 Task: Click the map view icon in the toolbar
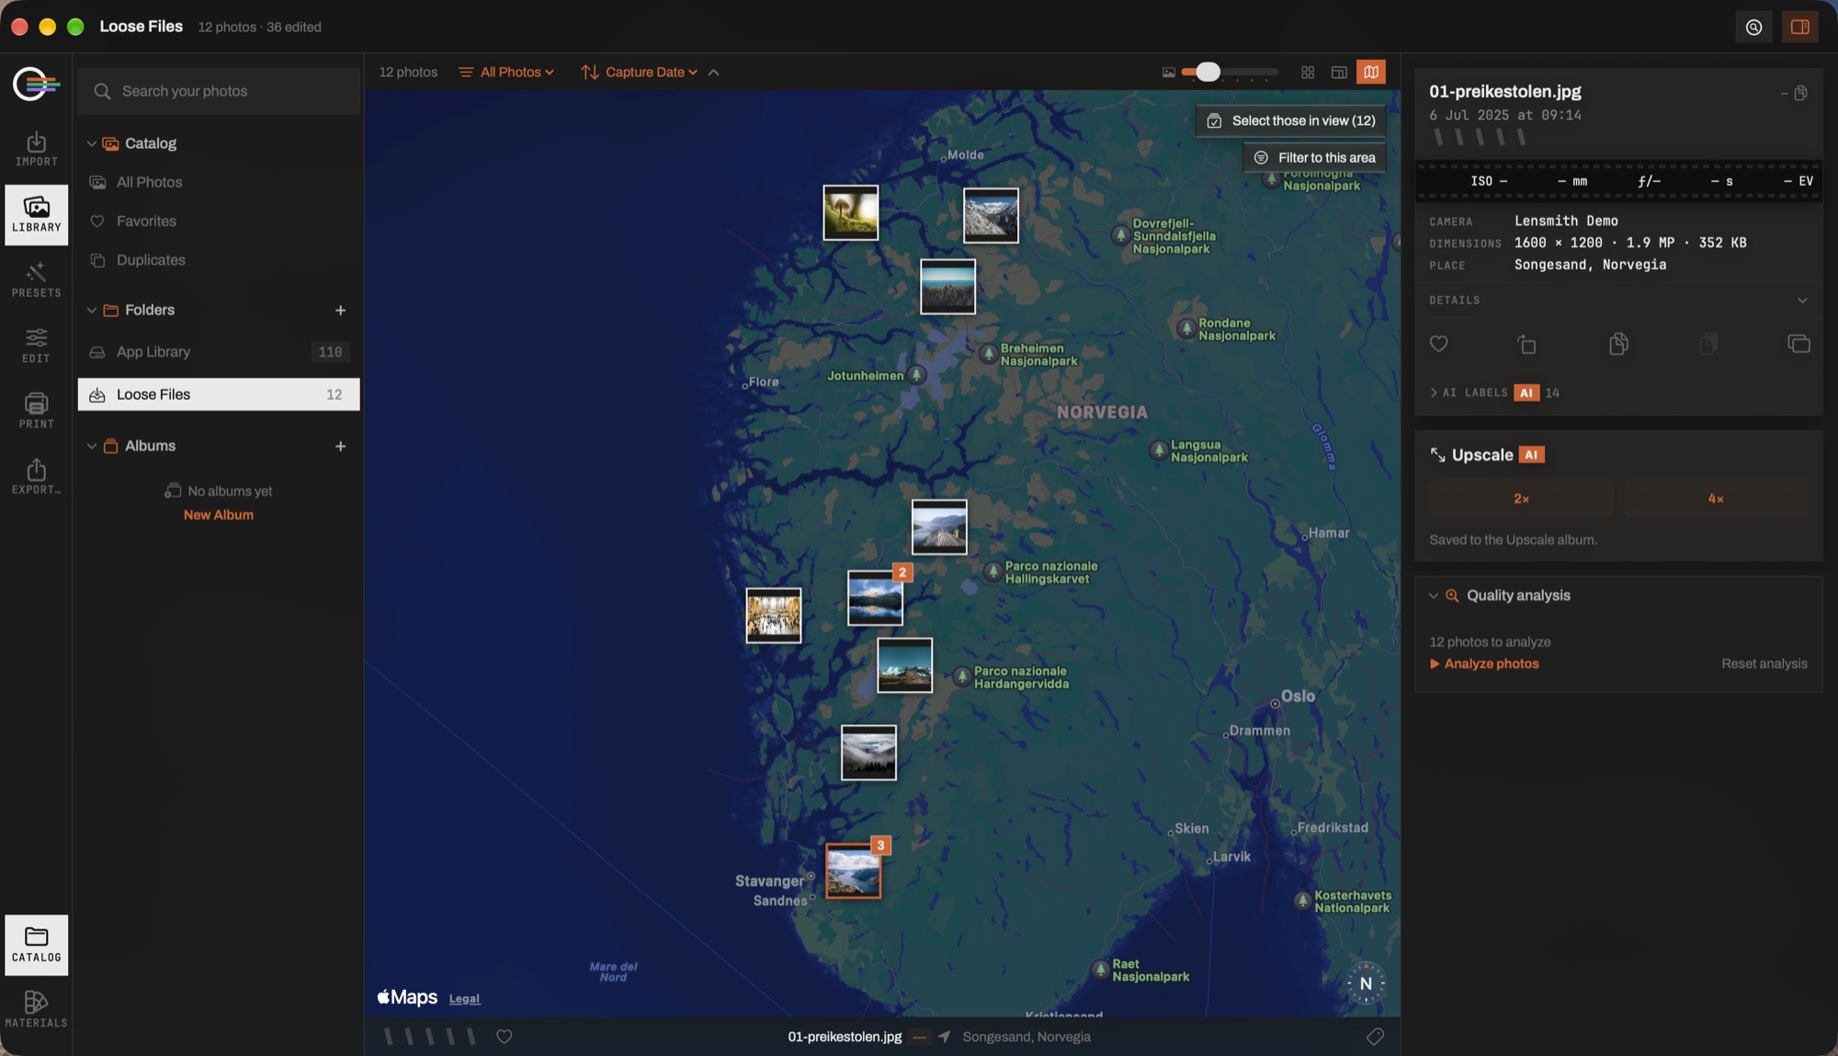point(1371,72)
